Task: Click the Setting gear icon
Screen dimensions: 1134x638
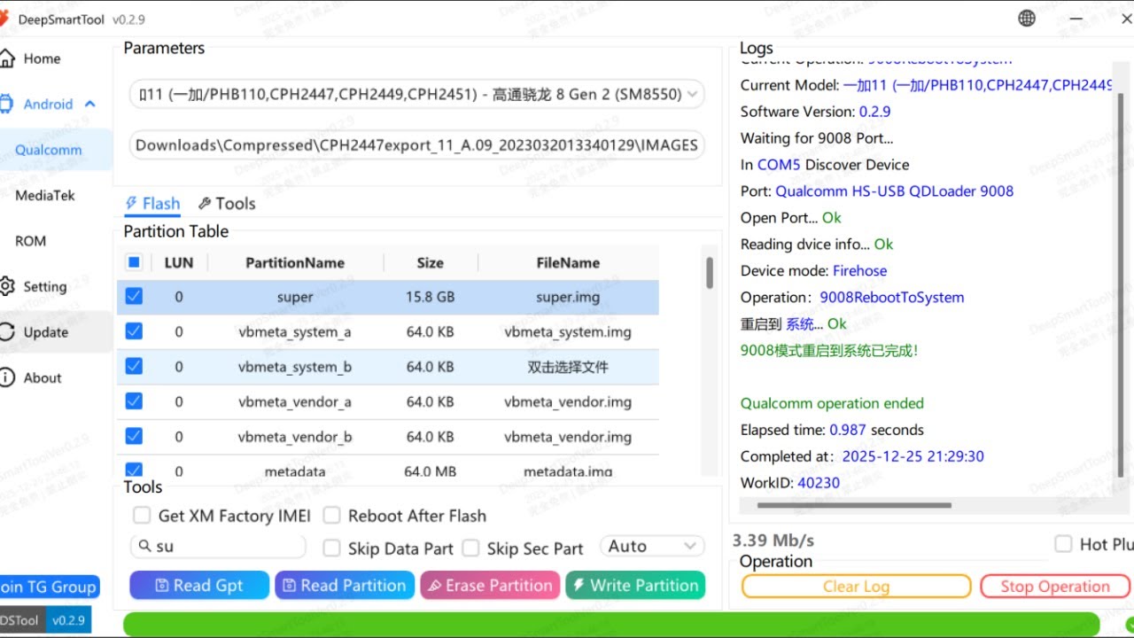Action: [7, 286]
